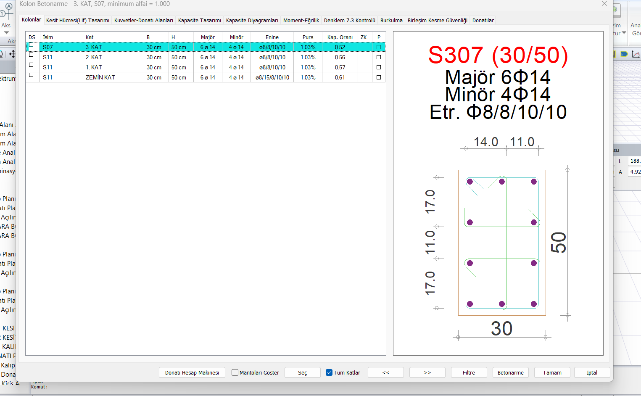Select the S07 name cell
The image size is (641, 396).
click(x=61, y=47)
